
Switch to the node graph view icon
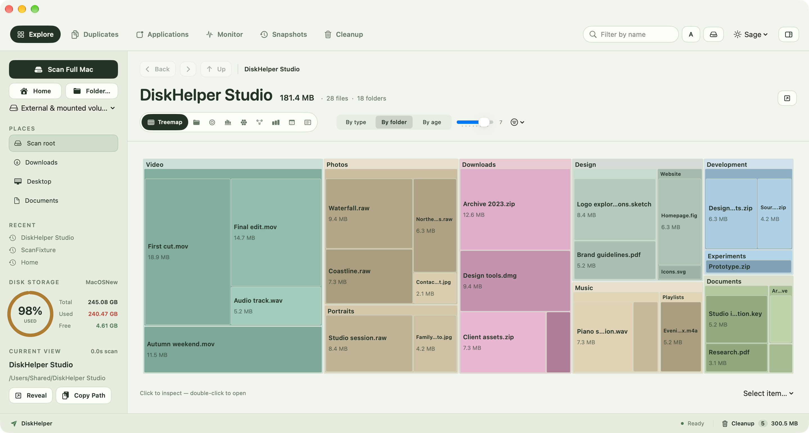260,122
